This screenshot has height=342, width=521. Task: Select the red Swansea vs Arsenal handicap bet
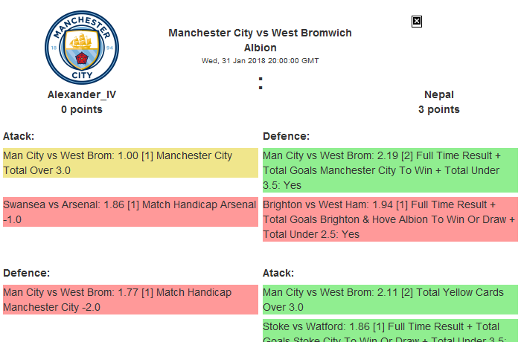(x=130, y=212)
